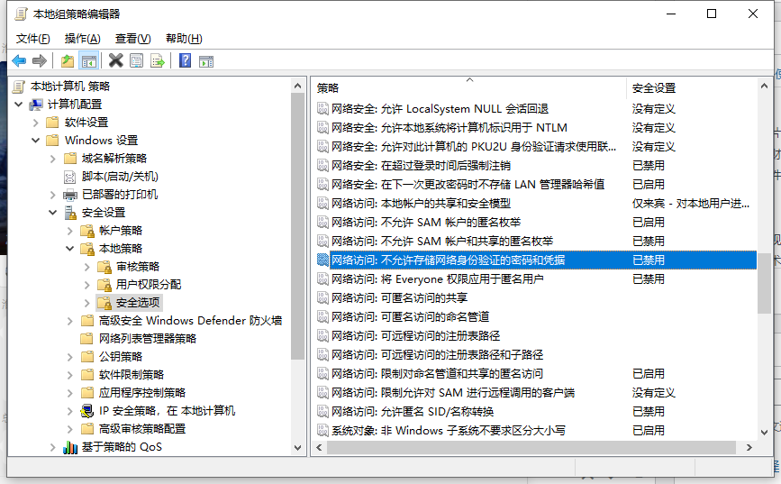
Task: Open the 查看(V) menu
Action: pyautogui.click(x=132, y=39)
